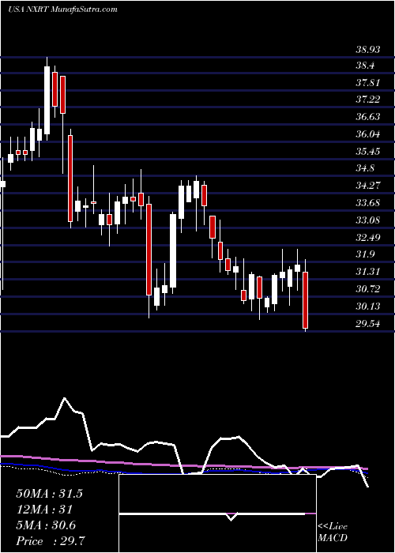
Task: Click the 30.13 price axis label
Action: tap(368, 307)
